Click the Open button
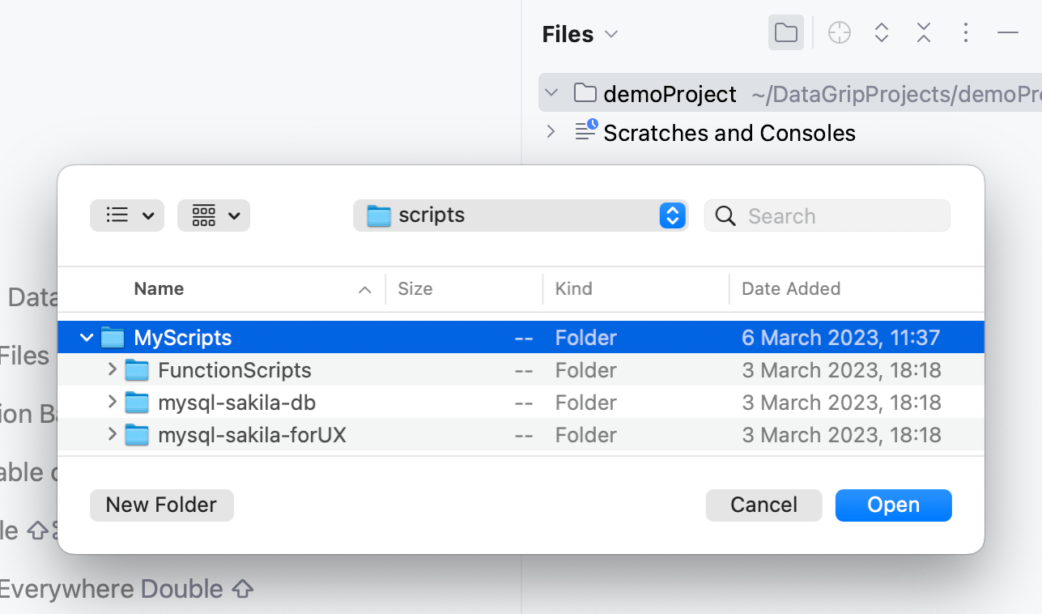 [893, 505]
